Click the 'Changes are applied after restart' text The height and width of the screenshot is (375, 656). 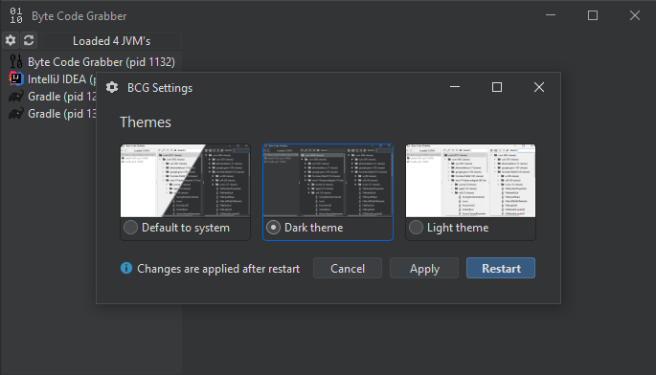pyautogui.click(x=218, y=269)
